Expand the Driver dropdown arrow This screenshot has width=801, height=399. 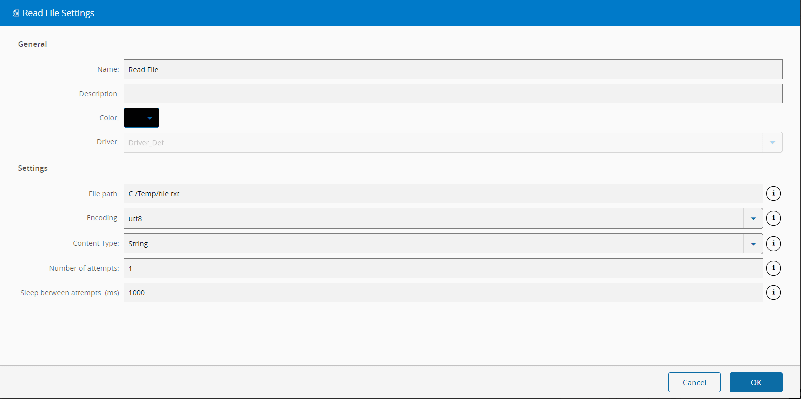click(x=772, y=142)
